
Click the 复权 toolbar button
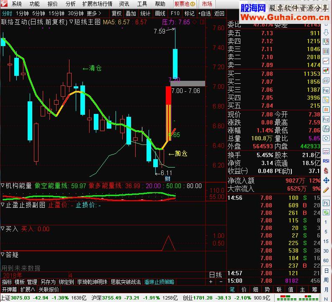pos(116,13)
